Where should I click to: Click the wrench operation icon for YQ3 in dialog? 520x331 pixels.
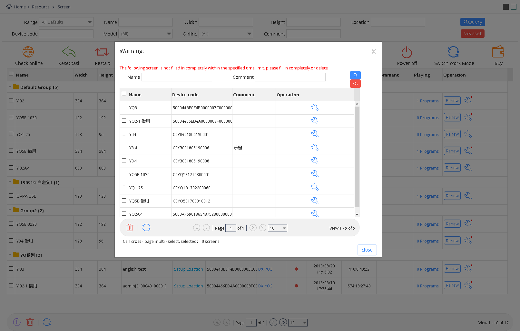click(x=315, y=108)
